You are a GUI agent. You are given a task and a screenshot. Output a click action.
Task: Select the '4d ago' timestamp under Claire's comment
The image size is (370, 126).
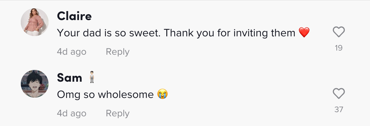[71, 52]
